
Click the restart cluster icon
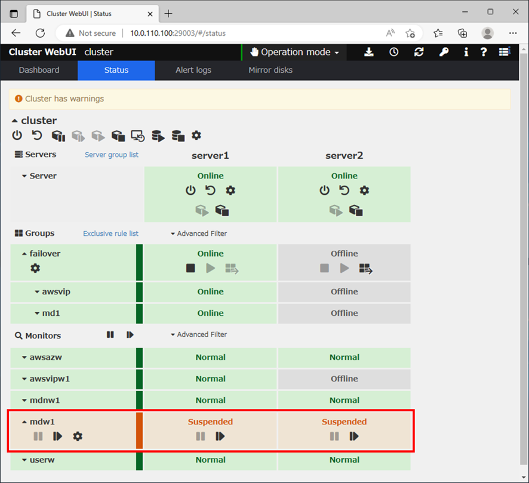(36, 136)
